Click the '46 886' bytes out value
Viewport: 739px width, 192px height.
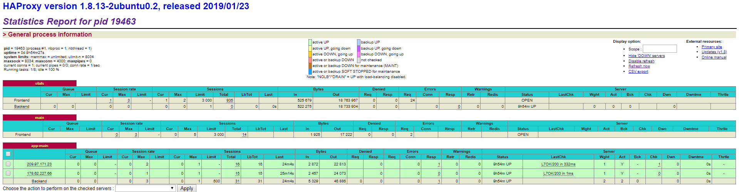click(340, 181)
